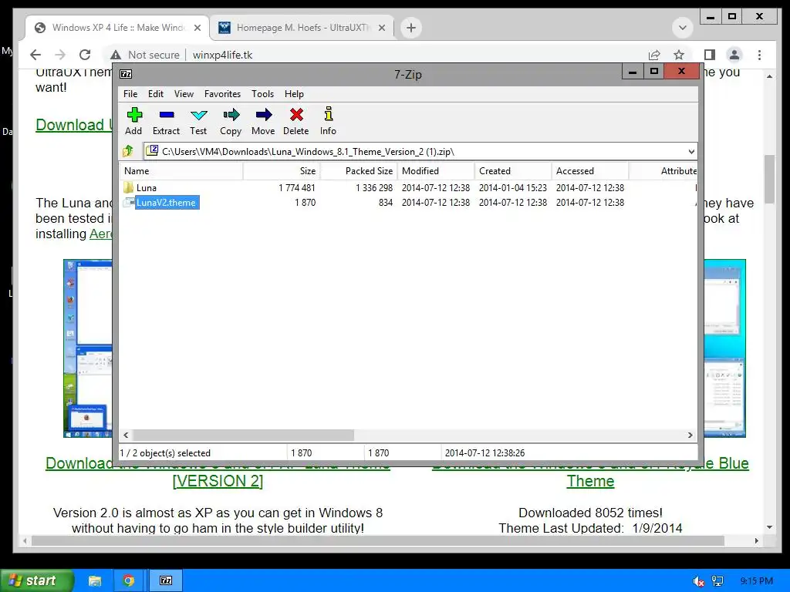Bookmark the page with the star icon
Viewport: 790px width, 592px height.
pos(679,55)
